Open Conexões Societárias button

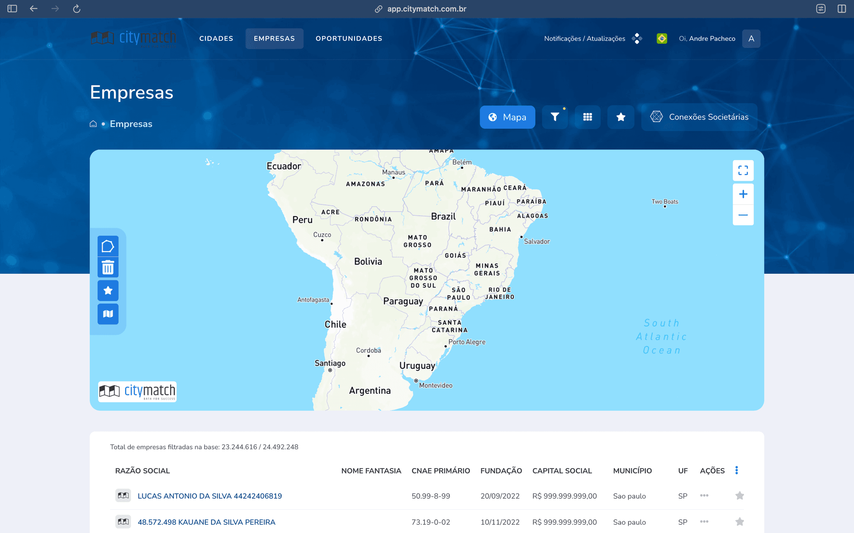tap(699, 117)
